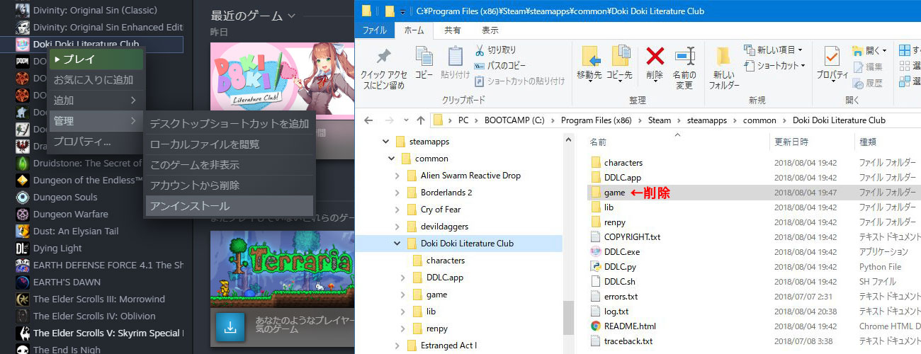Open the 開く dropdown in the ribbon
Image resolution: width=921 pixels, height=354 pixels.
pyautogui.click(x=870, y=50)
